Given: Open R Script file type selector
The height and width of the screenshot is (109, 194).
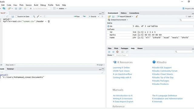Looking at the screenshot, I should [100, 65].
